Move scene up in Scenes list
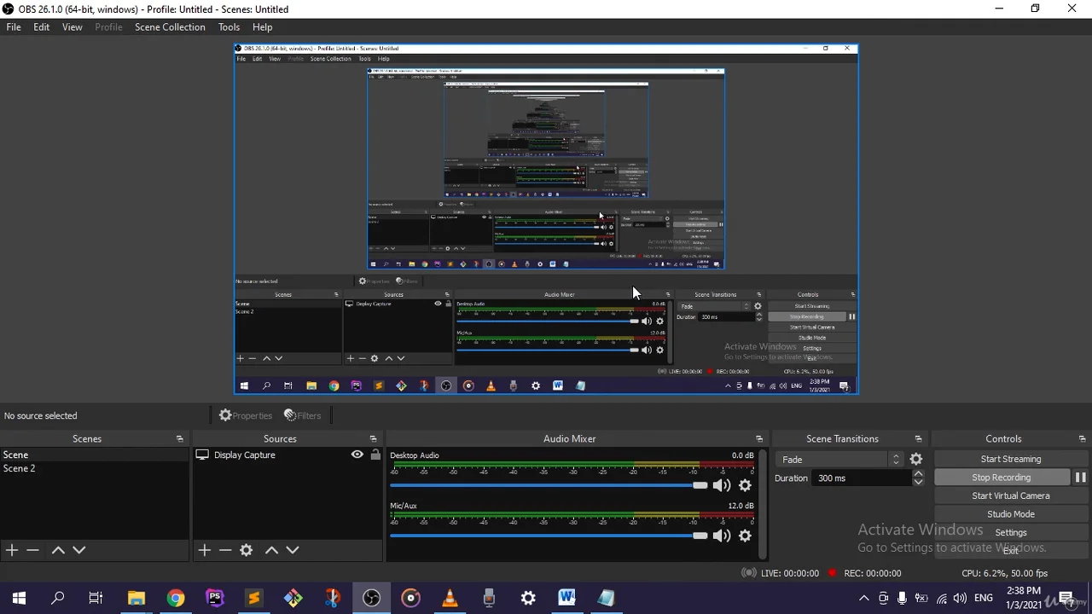The width and height of the screenshot is (1092, 614). point(58,550)
